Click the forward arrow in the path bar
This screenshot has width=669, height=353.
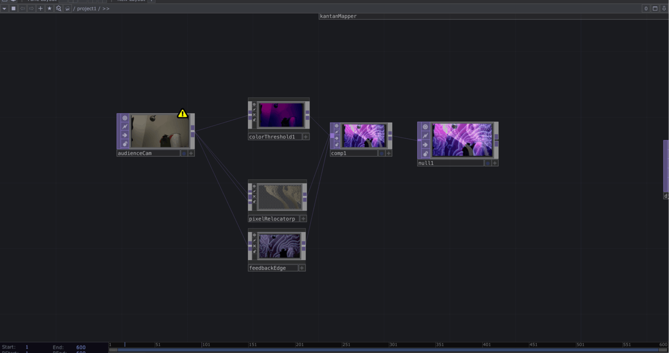click(31, 8)
